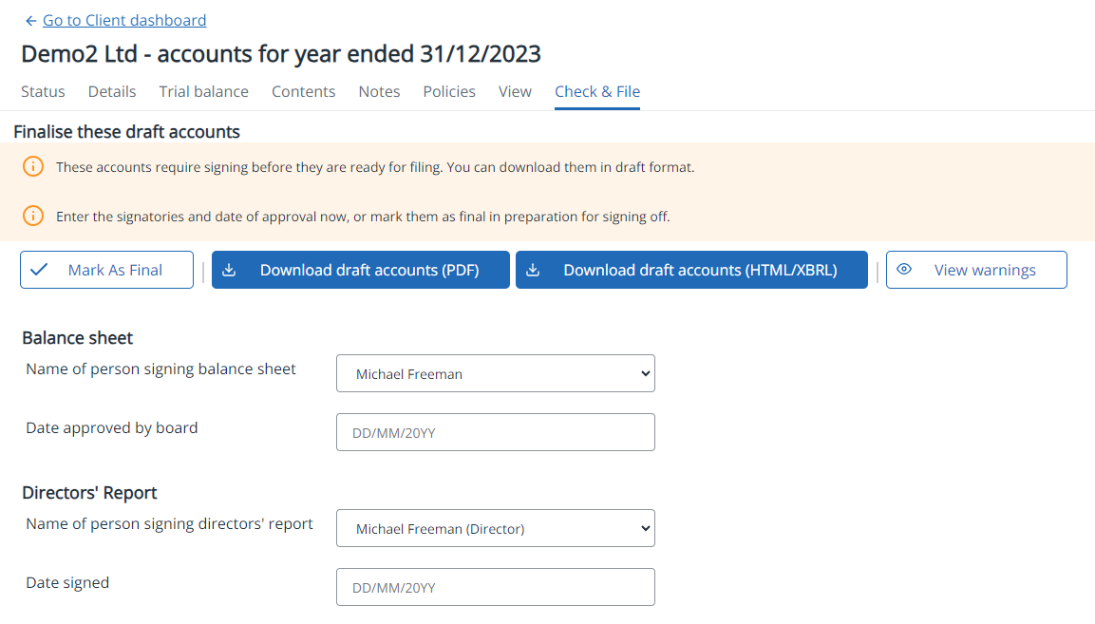Viewport: 1095px width, 624px height.
Task: Focus the Date signed input field
Action: (x=495, y=587)
